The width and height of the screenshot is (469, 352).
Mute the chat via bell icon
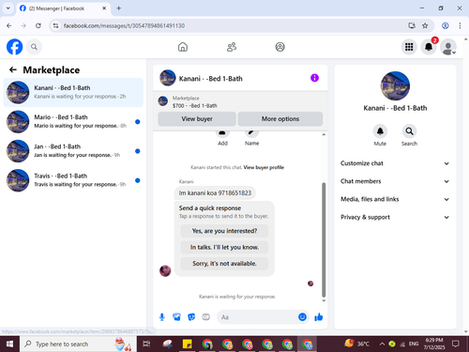[x=380, y=131]
